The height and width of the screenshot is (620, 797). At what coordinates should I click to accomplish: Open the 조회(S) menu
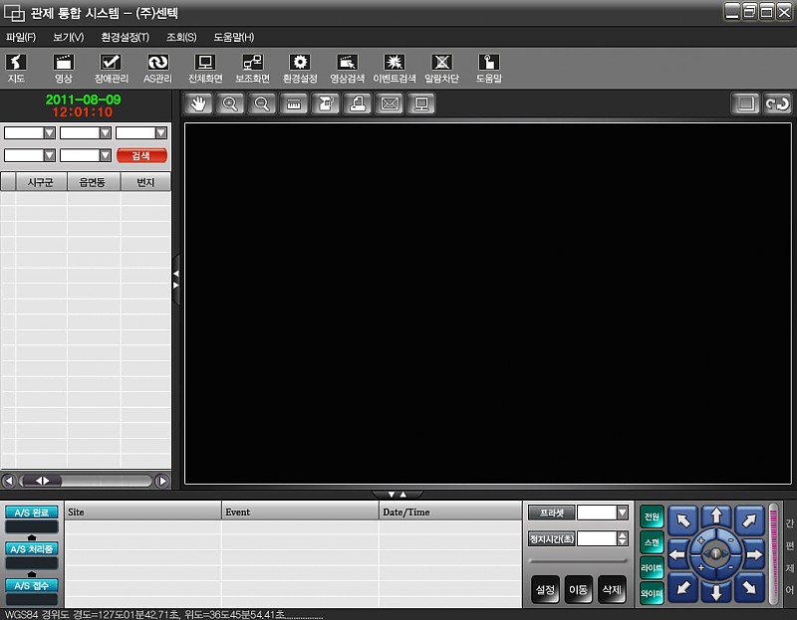180,37
